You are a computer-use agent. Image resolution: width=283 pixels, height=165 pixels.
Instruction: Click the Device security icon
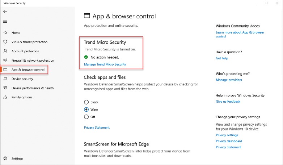pos(5,79)
